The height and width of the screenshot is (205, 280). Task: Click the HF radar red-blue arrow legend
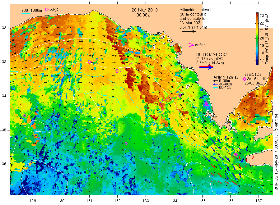(x=206, y=67)
